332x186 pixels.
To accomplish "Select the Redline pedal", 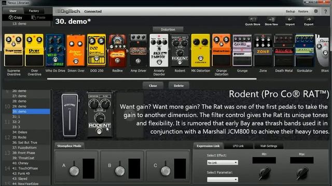I will pos(117,50).
